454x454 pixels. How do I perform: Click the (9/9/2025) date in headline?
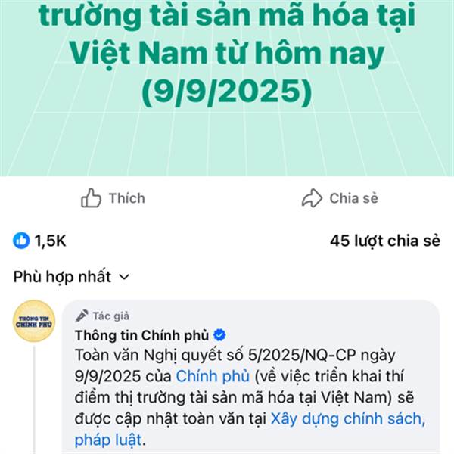227,92
